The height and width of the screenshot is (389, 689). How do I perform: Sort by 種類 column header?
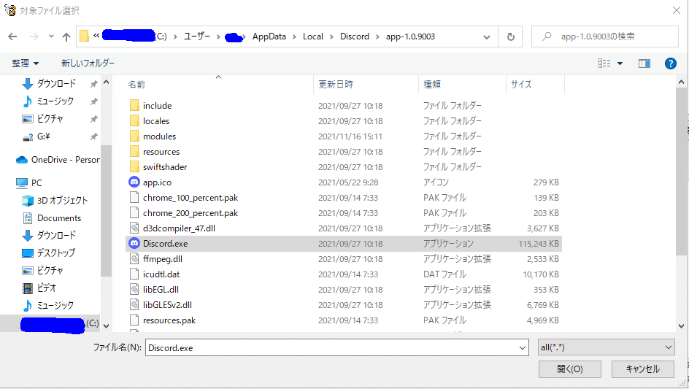(x=432, y=85)
